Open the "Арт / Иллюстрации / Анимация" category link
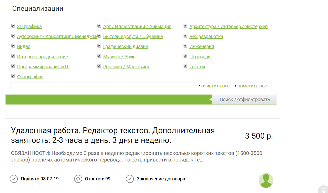This screenshot has width=328, height=193. pyautogui.click(x=137, y=26)
